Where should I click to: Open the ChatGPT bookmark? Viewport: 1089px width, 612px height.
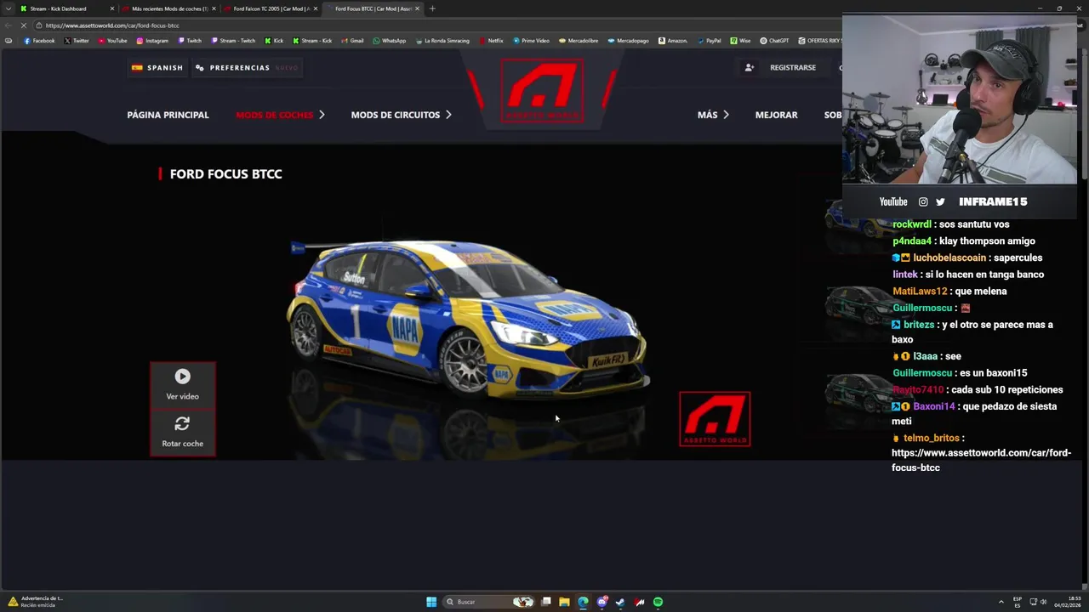click(x=774, y=40)
